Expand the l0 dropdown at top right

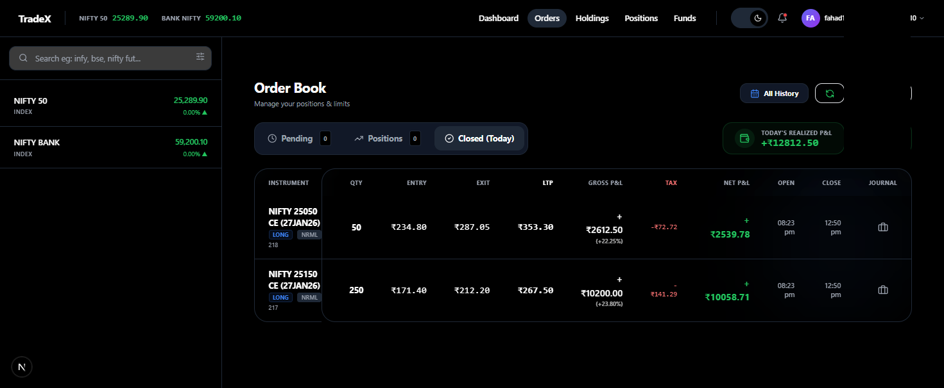click(916, 18)
